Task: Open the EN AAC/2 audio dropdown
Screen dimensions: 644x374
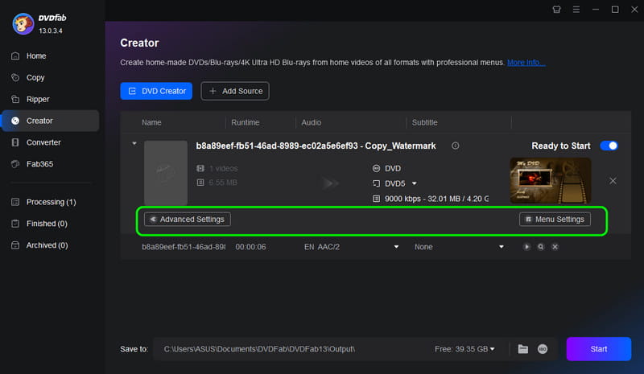Action: (396, 247)
